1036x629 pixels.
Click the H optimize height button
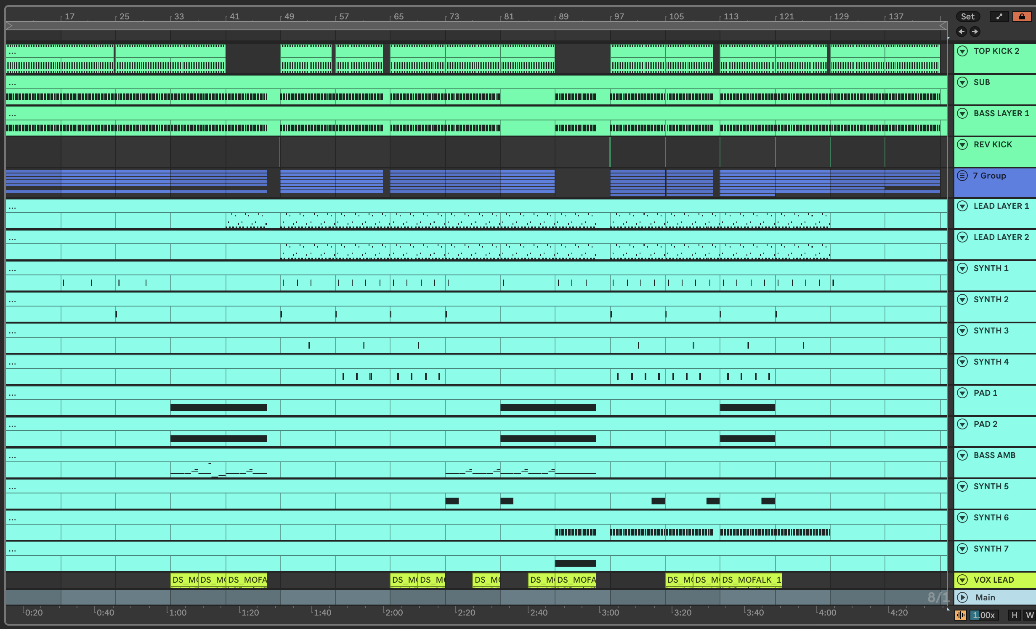click(1015, 615)
